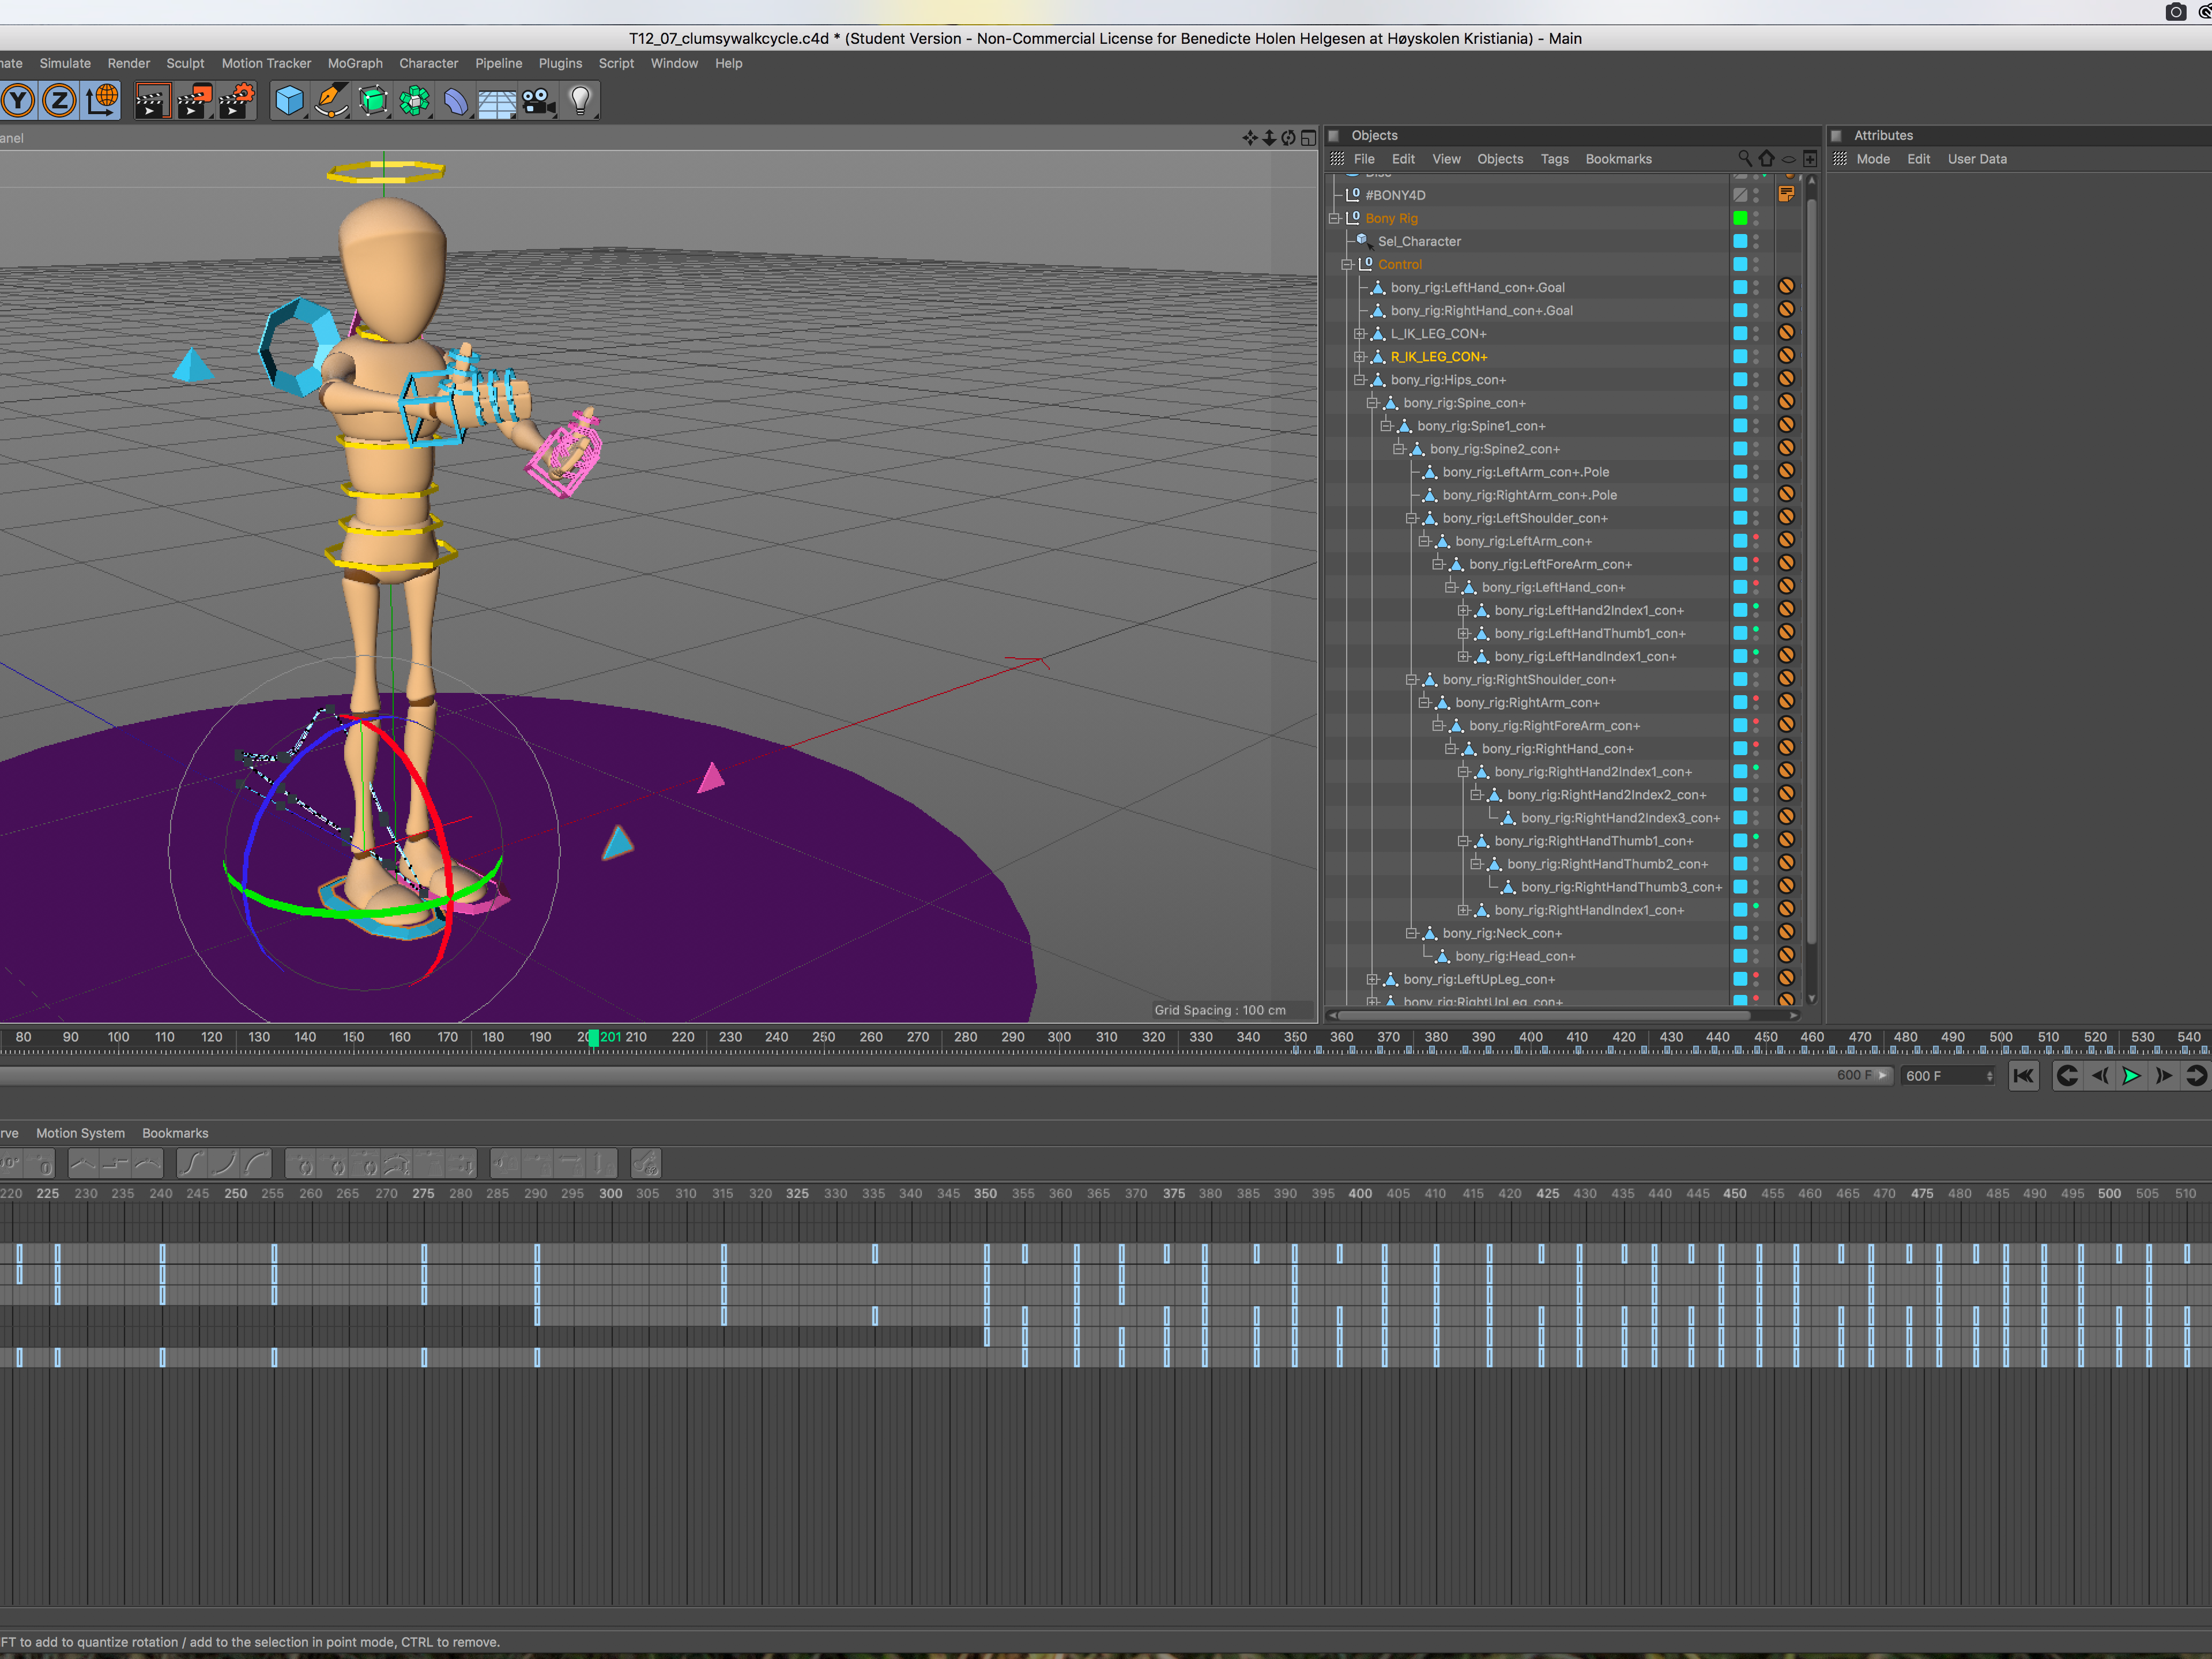Click Go to Start of animation button
Viewport: 2212px width, 1659px height.
click(x=2023, y=1076)
